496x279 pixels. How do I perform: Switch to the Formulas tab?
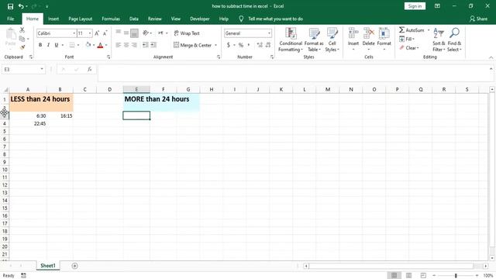[x=111, y=19]
